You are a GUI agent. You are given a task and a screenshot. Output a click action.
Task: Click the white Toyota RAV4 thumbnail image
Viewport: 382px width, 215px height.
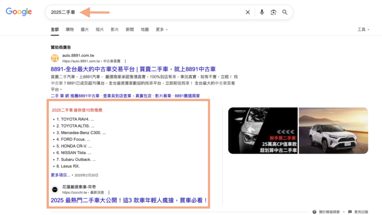click(x=333, y=131)
